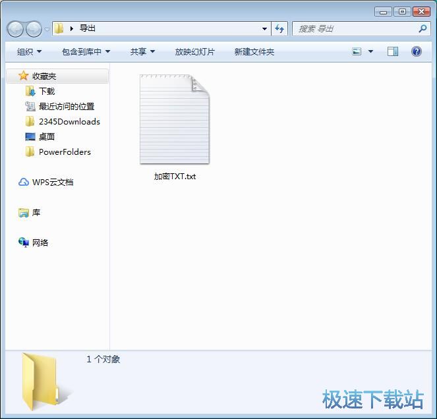Select 收藏夹 in navigation pane
This screenshot has width=437, height=419.
(57, 76)
